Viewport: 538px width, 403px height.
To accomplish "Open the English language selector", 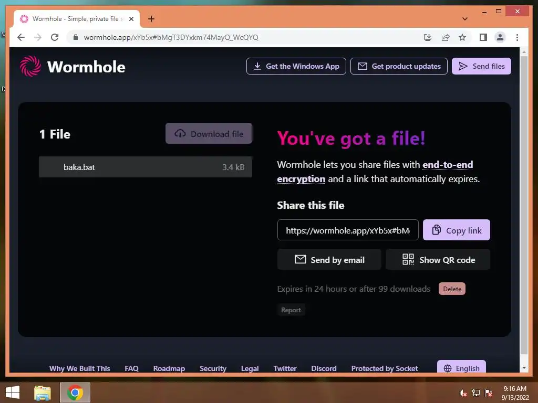I will [x=461, y=367].
